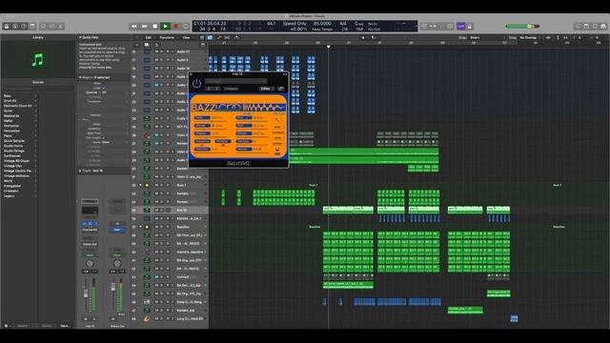This screenshot has height=343, width=610.
Task: Toggle Cycle mode button
Action: point(186,26)
